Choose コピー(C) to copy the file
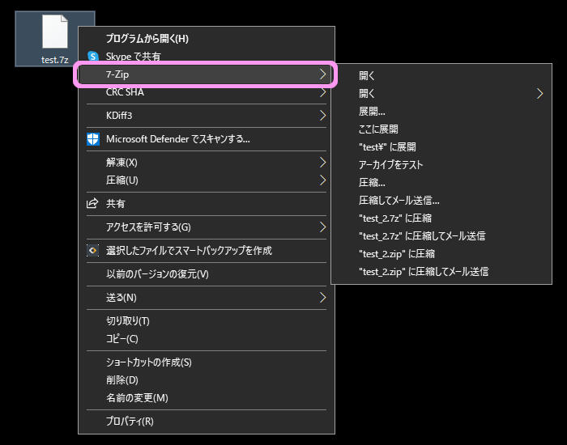Image resolution: width=567 pixels, height=445 pixels. click(206, 339)
